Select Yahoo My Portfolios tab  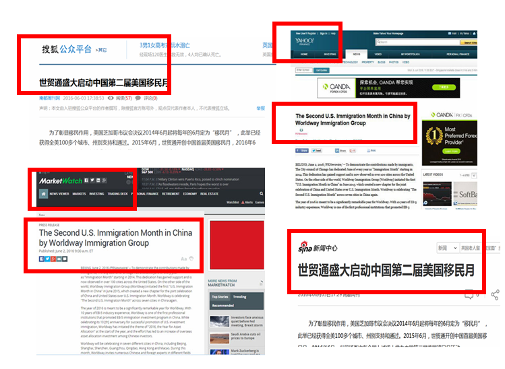point(410,55)
